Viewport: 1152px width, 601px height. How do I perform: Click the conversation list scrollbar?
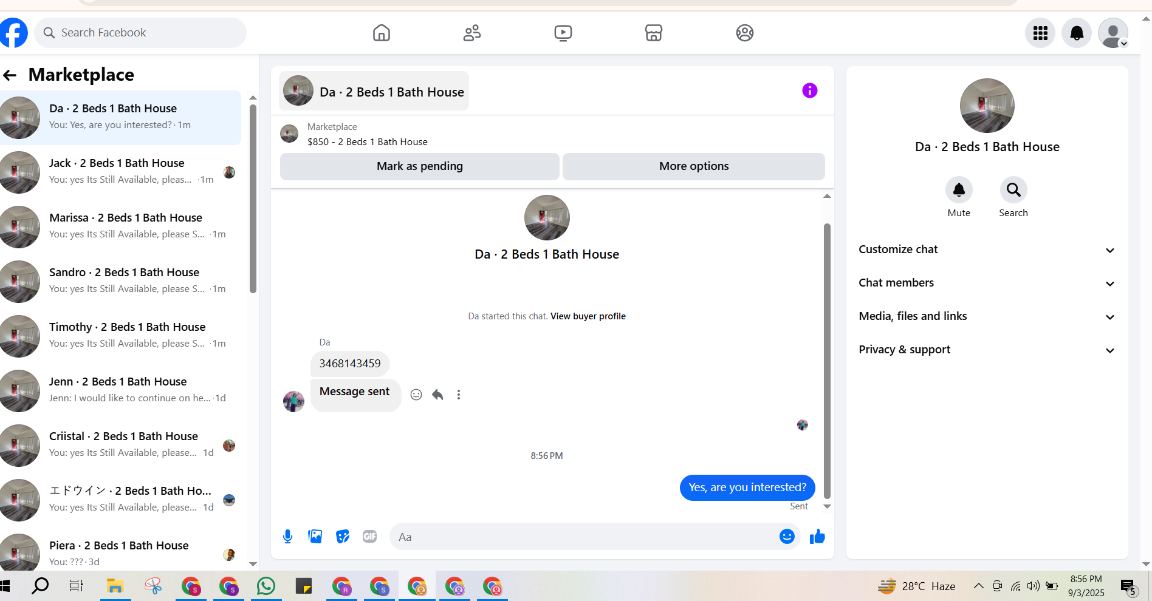point(253,199)
